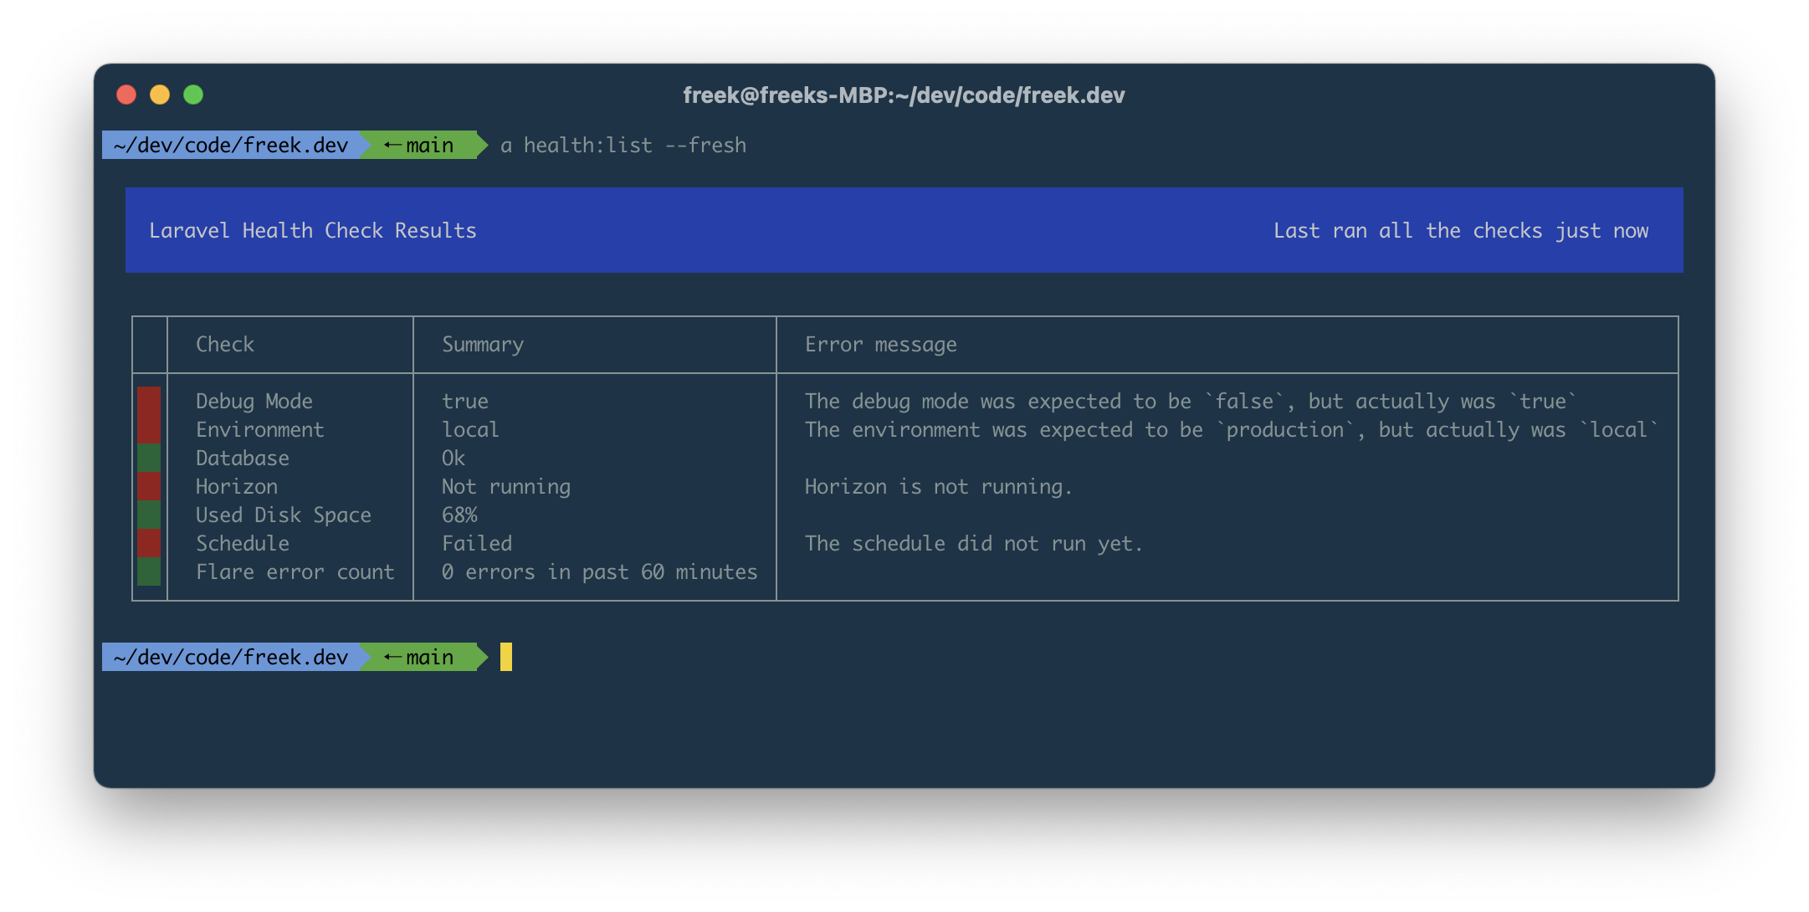Click the Debug Mode check name

254,402
